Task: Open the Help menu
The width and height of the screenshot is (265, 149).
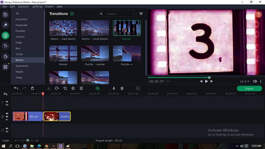Action: tap(59, 6)
